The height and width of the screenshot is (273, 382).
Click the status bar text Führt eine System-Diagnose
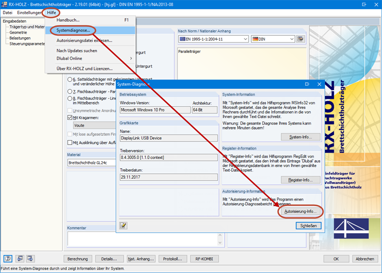point(62,268)
